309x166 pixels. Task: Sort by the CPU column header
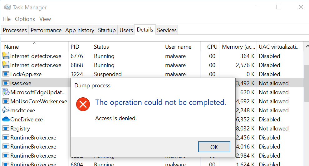(x=210, y=47)
